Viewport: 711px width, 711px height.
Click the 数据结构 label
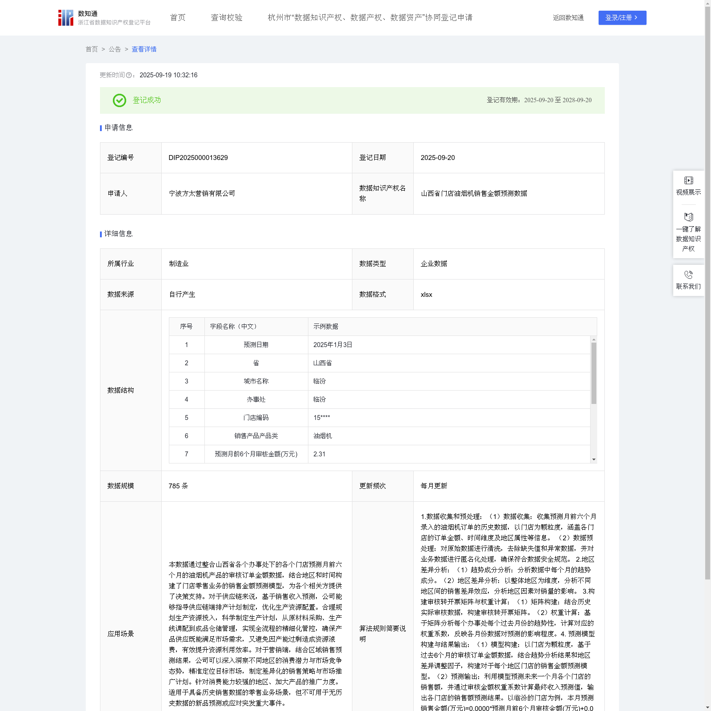pyautogui.click(x=120, y=390)
